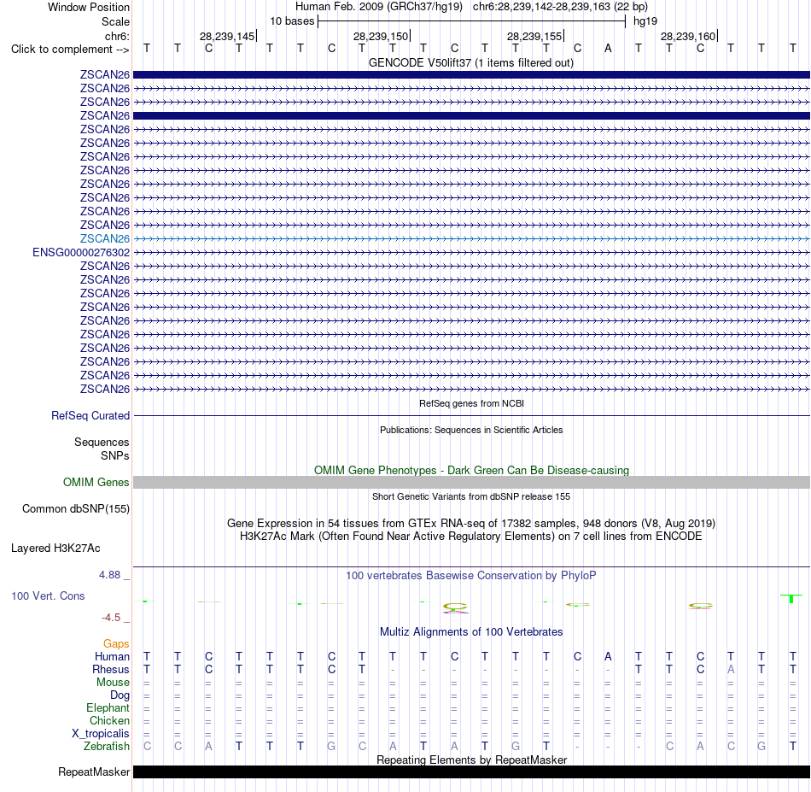The width and height of the screenshot is (811, 792).
Task: Click the gray 'A' mismatch in the Rhesus row
Action: point(731,669)
